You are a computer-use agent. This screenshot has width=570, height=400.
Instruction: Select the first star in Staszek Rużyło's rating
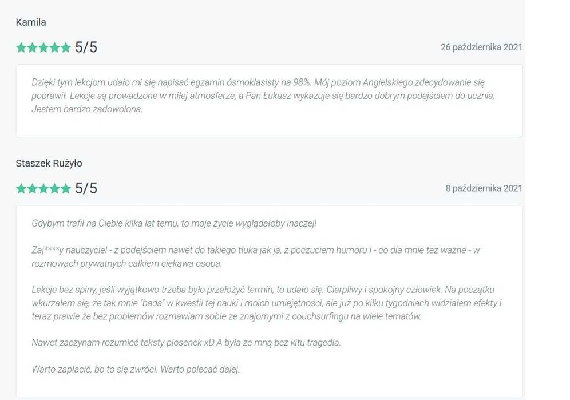click(x=21, y=188)
